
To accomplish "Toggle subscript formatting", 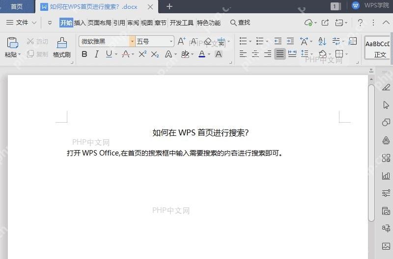I will [x=155, y=54].
